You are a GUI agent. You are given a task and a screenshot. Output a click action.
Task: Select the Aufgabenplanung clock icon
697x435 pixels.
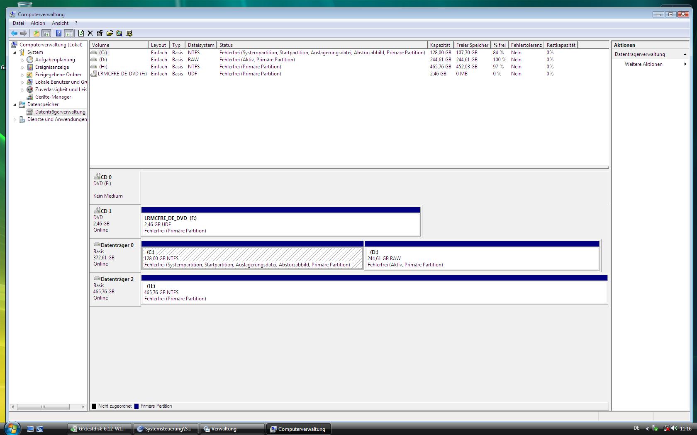(30, 60)
